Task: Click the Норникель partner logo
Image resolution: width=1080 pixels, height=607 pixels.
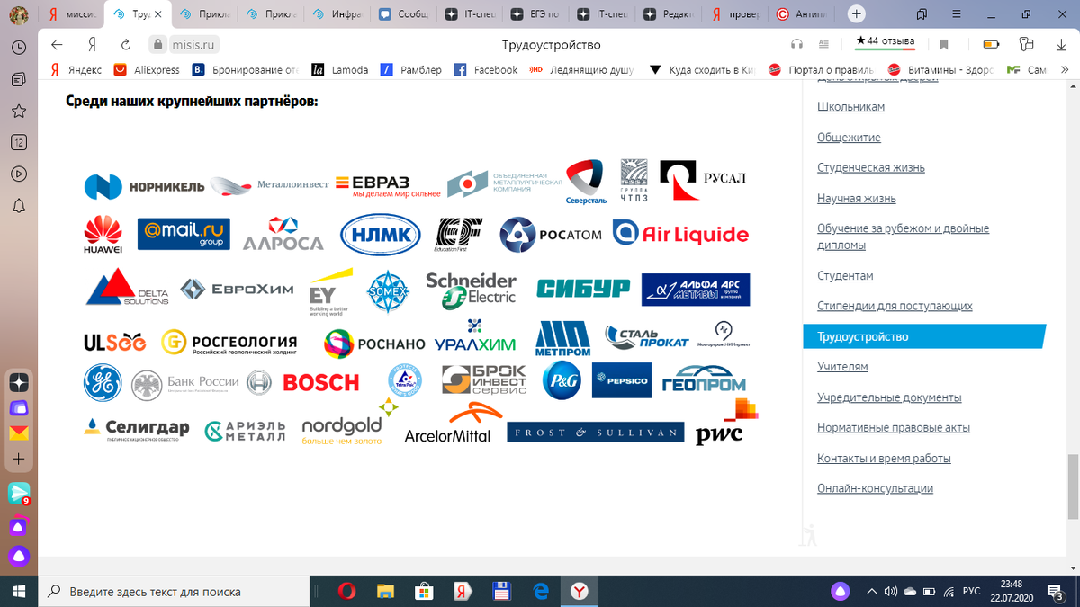Action: coord(145,186)
